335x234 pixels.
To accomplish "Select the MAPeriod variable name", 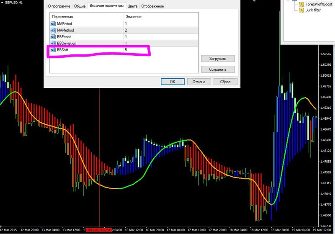I will coord(64,24).
